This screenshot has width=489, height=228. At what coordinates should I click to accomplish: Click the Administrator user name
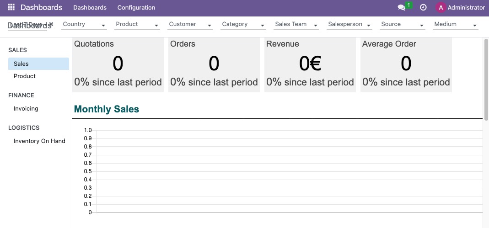point(466,7)
